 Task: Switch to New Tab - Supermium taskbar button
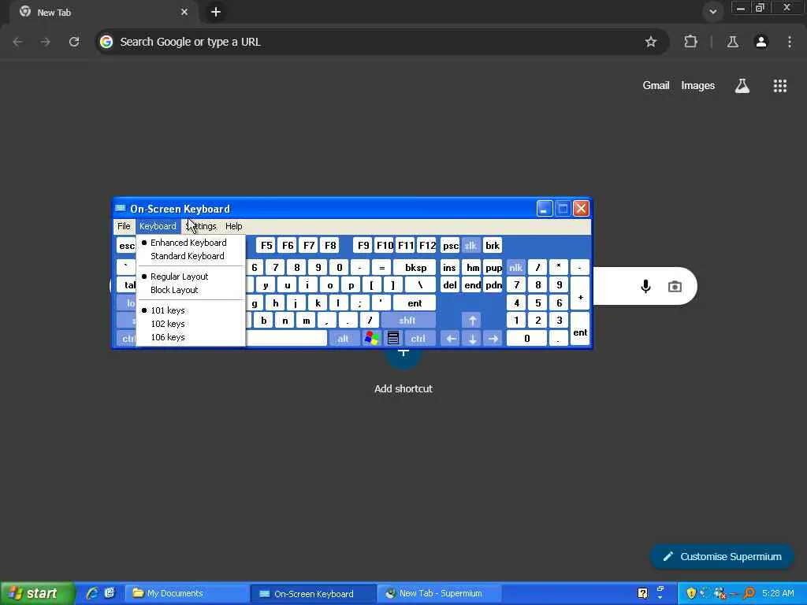(x=438, y=594)
